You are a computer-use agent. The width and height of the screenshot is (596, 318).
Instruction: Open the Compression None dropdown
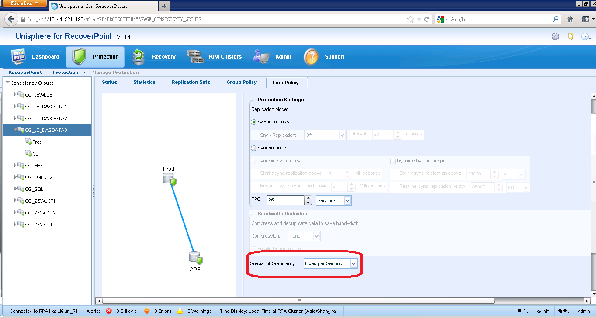pyautogui.click(x=304, y=236)
